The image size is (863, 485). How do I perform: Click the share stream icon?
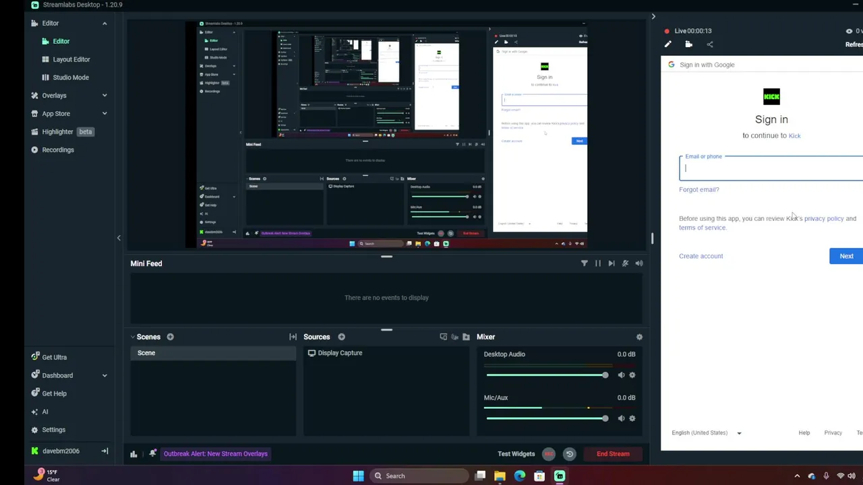pos(709,44)
